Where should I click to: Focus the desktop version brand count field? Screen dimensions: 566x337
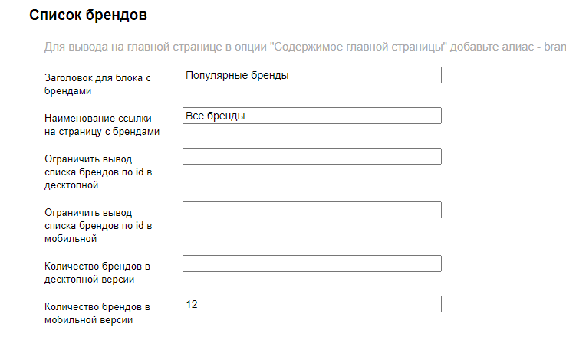click(311, 263)
